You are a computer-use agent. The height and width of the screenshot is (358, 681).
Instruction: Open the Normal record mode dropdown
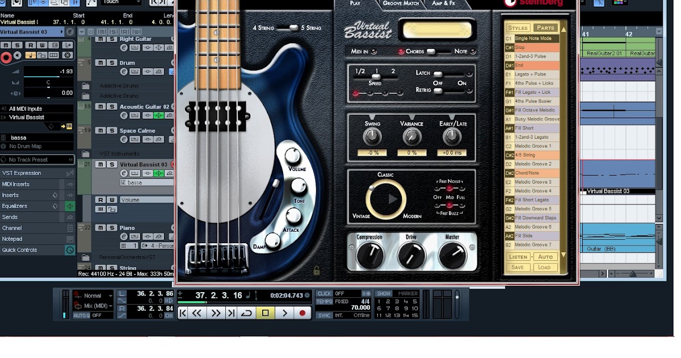point(94,295)
